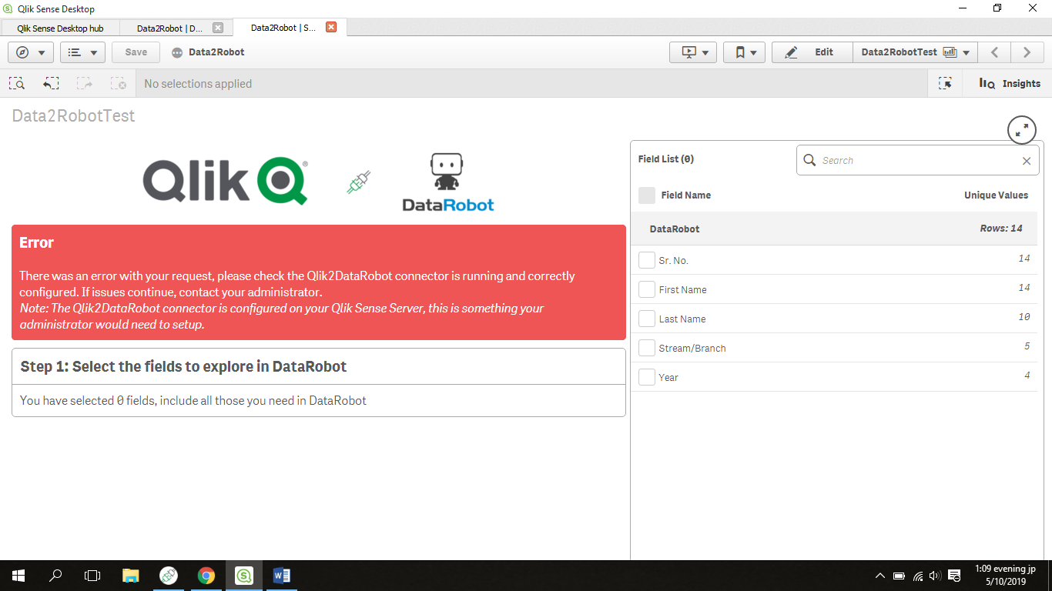The width and height of the screenshot is (1052, 591).
Task: Check the Year field checkbox
Action: click(647, 378)
